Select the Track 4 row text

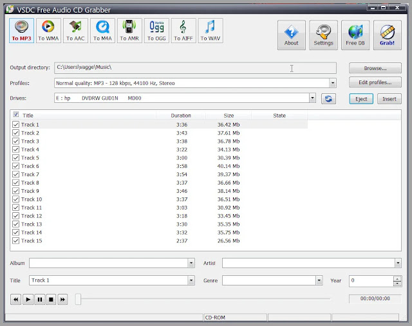(x=30, y=149)
